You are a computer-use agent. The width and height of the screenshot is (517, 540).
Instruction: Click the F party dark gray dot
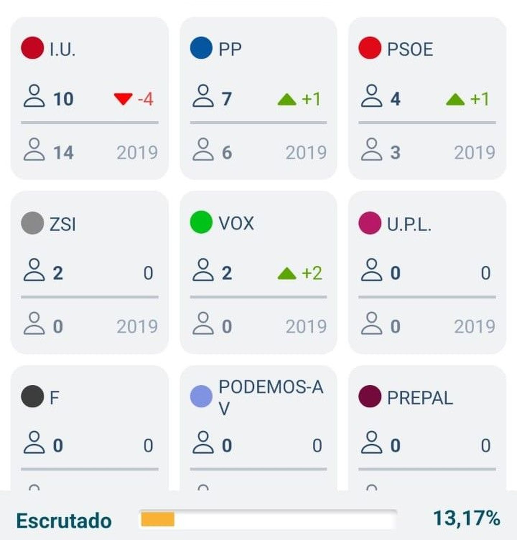(x=32, y=396)
